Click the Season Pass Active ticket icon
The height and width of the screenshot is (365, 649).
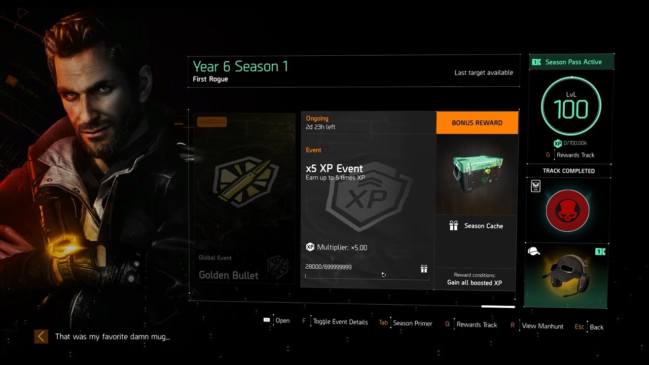click(536, 62)
